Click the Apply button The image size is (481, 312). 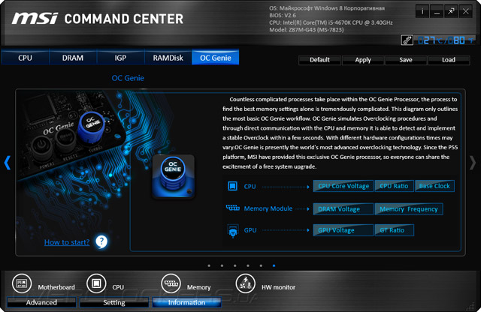363,60
